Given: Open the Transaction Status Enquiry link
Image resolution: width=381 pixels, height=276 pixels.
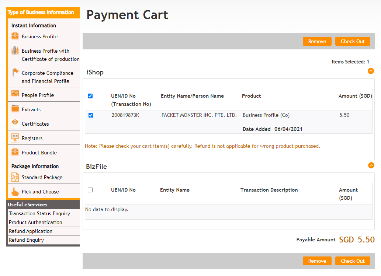Looking at the screenshot, I should point(39,214).
